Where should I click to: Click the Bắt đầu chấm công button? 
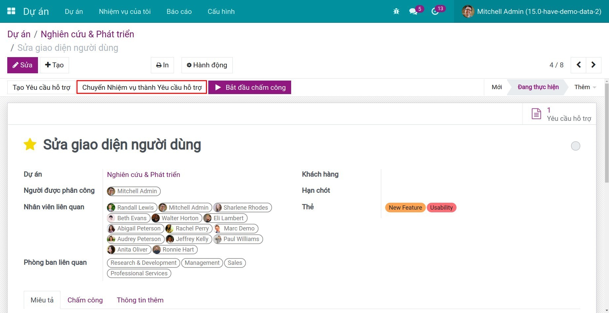click(250, 87)
